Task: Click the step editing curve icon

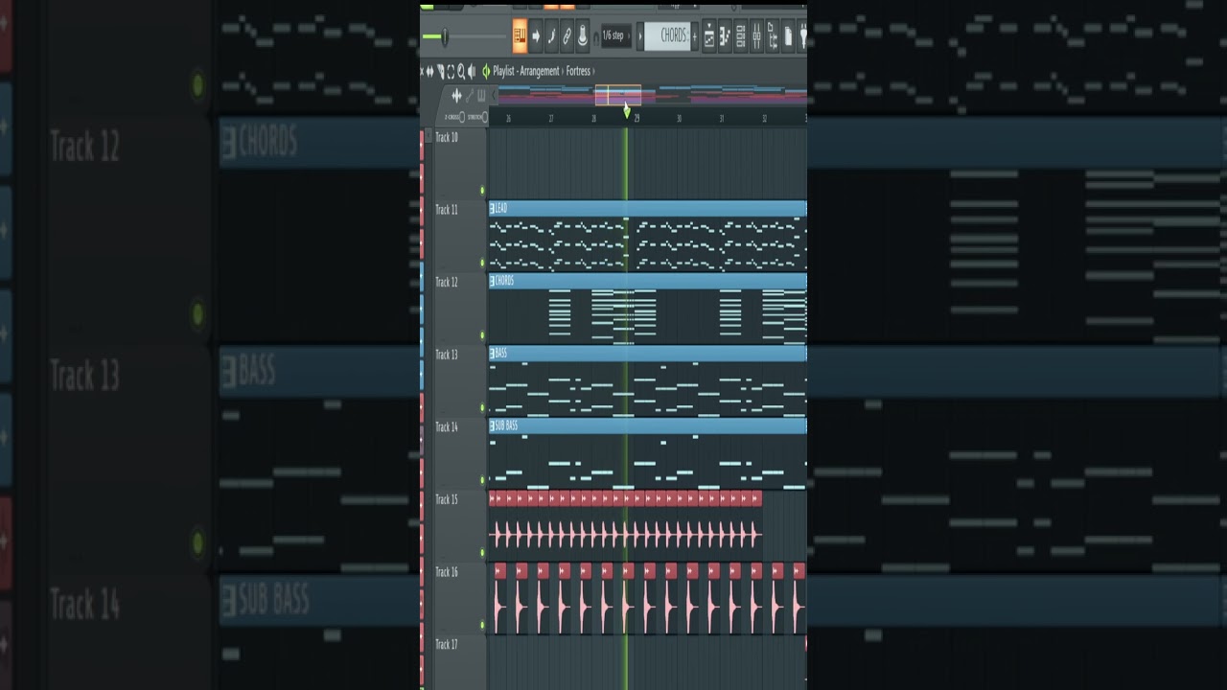Action: click(551, 35)
